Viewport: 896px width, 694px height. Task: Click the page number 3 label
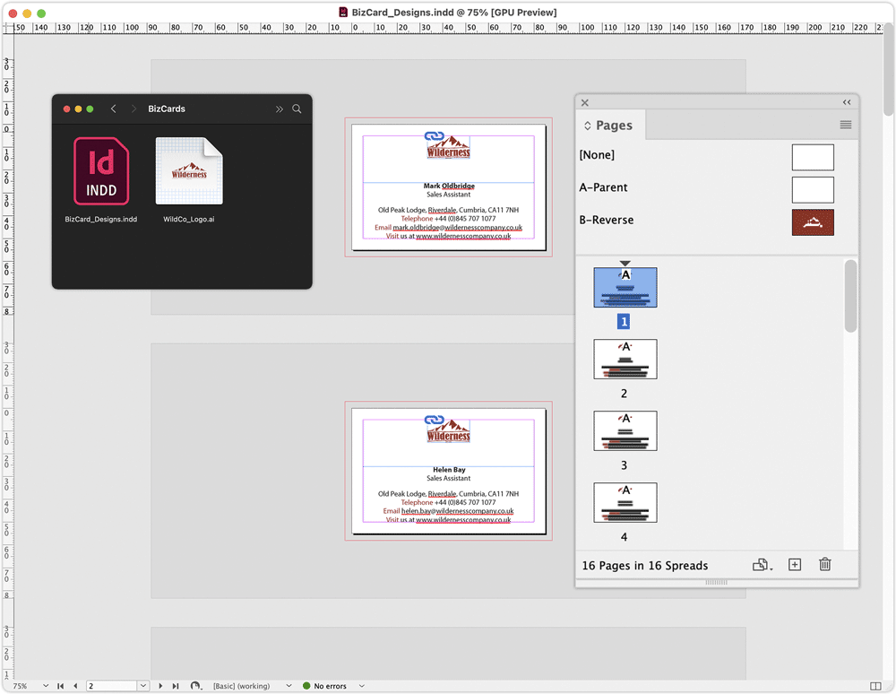624,465
